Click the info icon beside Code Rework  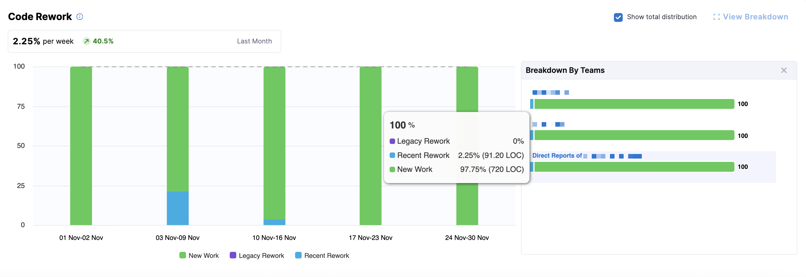[80, 17]
